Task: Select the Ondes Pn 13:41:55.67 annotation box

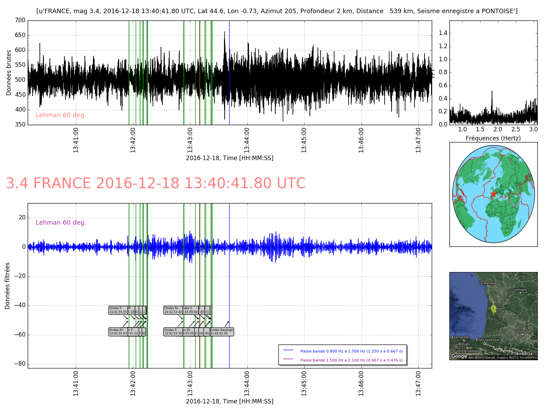Action: [118, 332]
